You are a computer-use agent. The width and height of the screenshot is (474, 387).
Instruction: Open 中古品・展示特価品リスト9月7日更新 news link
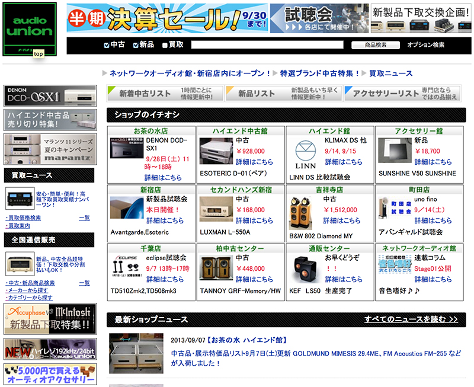316,359
